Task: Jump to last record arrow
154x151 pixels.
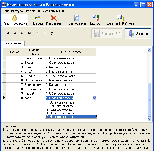Action: 30,33
